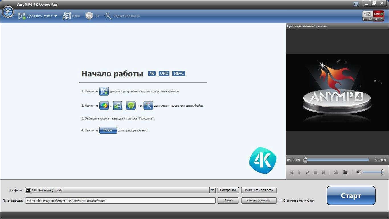Click the import file icon in step 1
The width and height of the screenshot is (389, 219).
pos(104,91)
